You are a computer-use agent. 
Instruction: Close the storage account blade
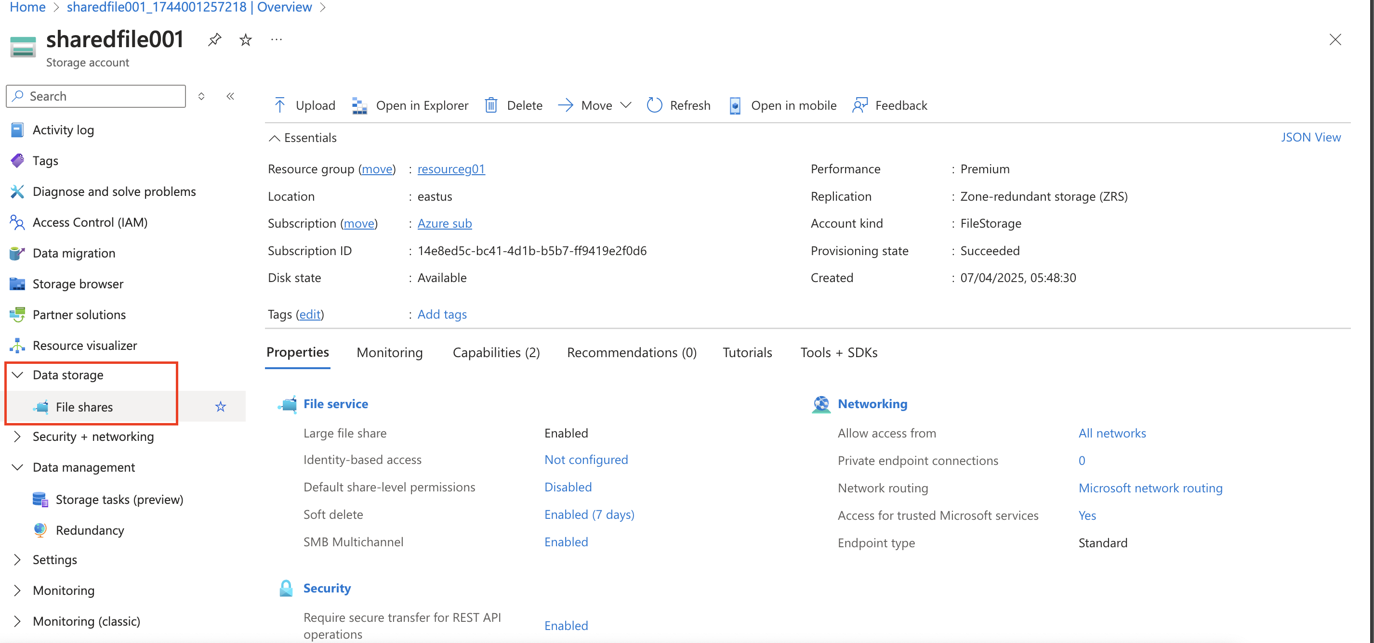(x=1334, y=39)
